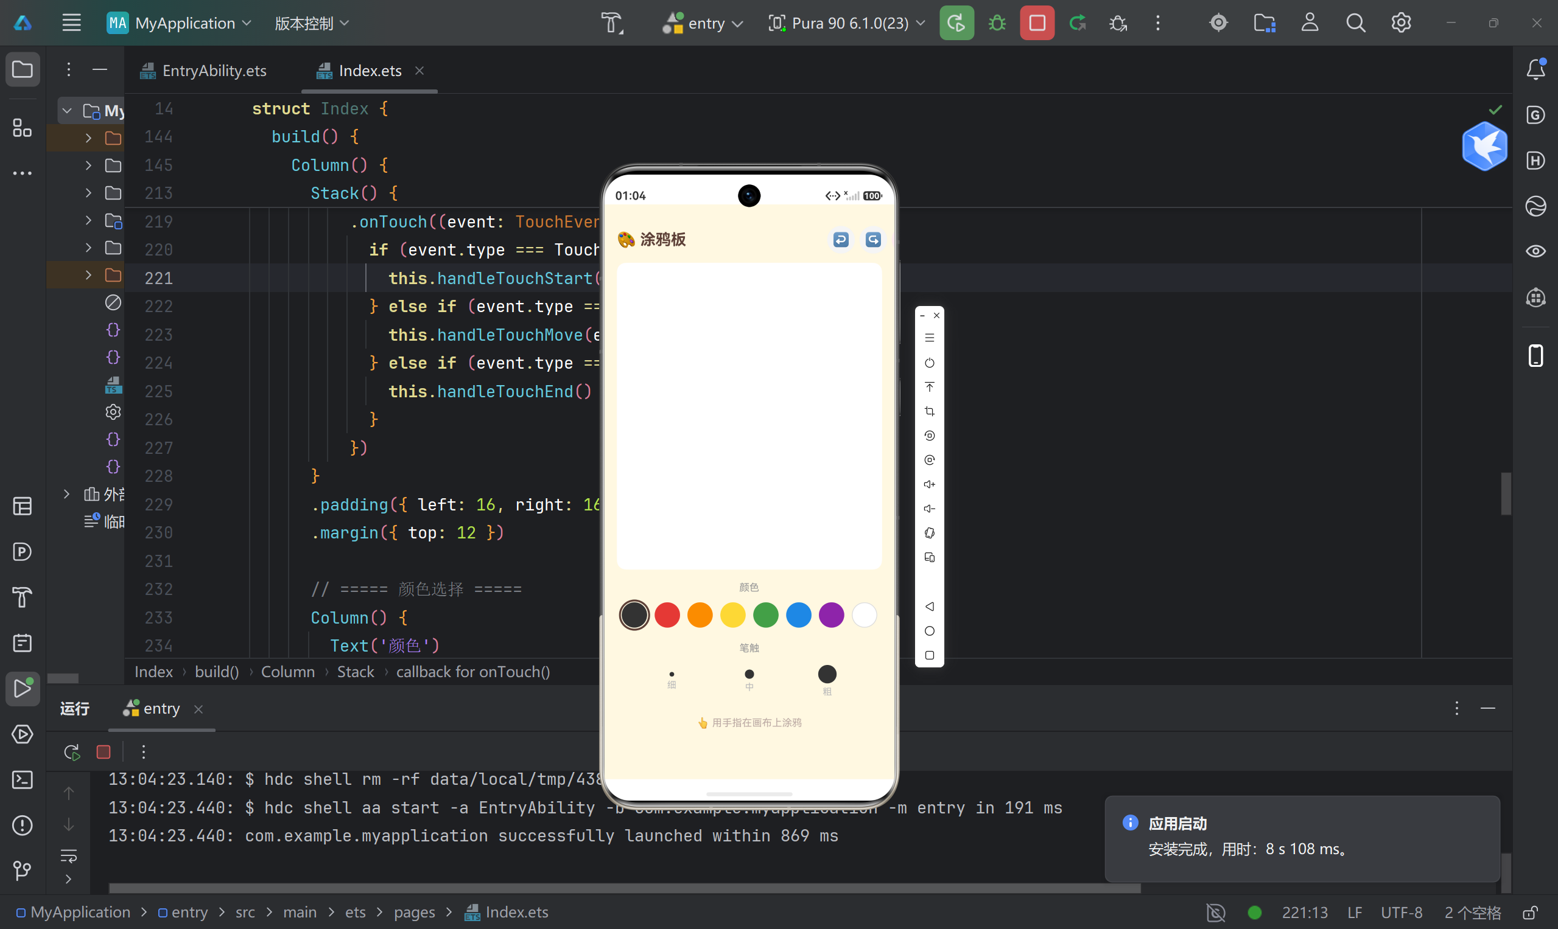Open the device emulator phone icon
The image size is (1558, 929).
coord(1535,355)
